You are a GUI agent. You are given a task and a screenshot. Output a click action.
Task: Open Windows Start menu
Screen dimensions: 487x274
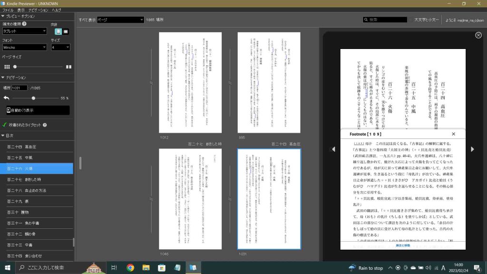click(x=8, y=267)
